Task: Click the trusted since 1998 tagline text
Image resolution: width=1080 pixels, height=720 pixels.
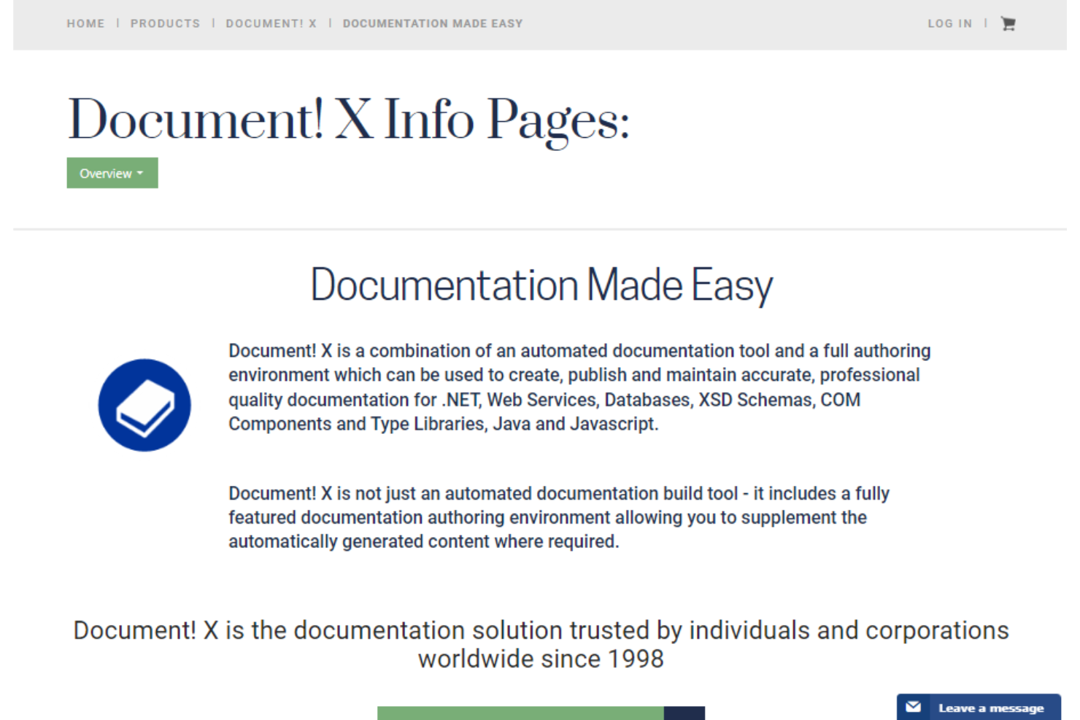Action: click(540, 643)
